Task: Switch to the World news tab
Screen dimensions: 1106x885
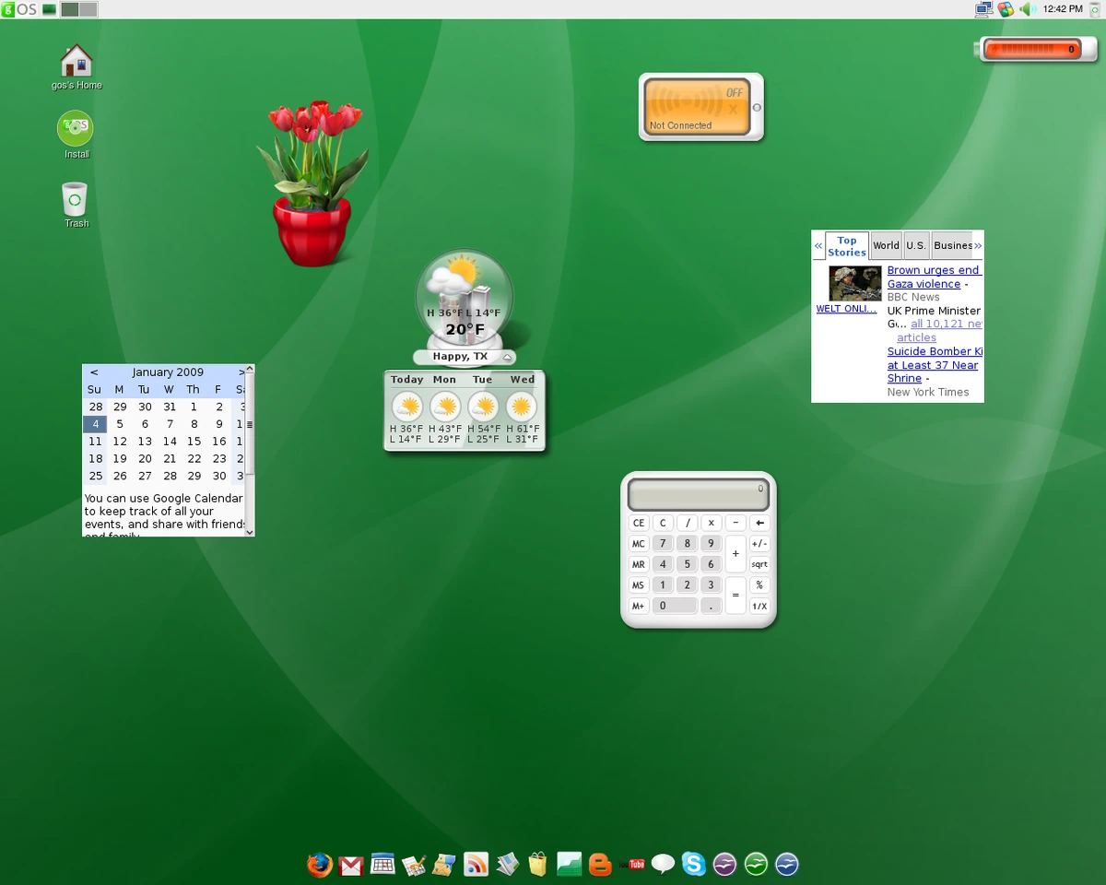Action: click(886, 245)
